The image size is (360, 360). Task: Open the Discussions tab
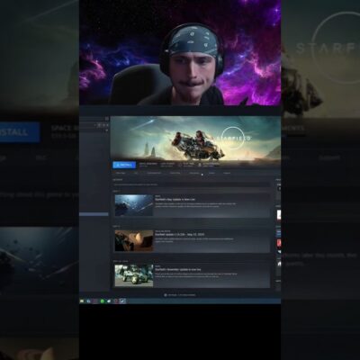(194, 173)
